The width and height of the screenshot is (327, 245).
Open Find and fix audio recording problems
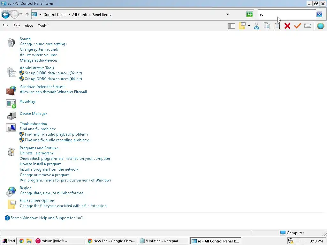(57, 140)
